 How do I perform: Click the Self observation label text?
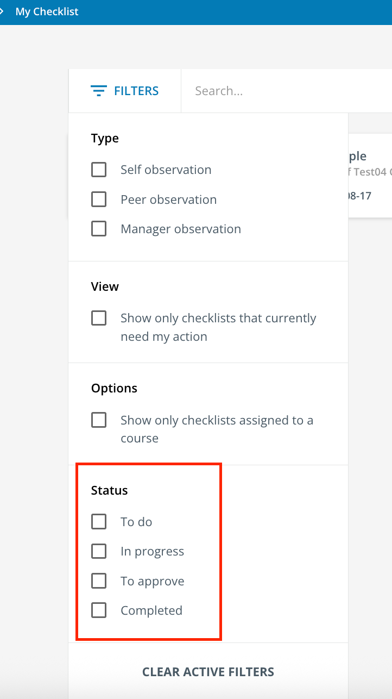tap(166, 170)
